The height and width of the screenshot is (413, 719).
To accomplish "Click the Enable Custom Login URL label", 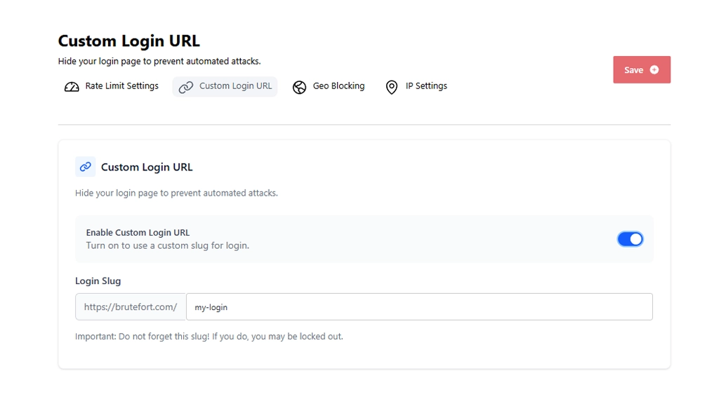I will point(138,232).
